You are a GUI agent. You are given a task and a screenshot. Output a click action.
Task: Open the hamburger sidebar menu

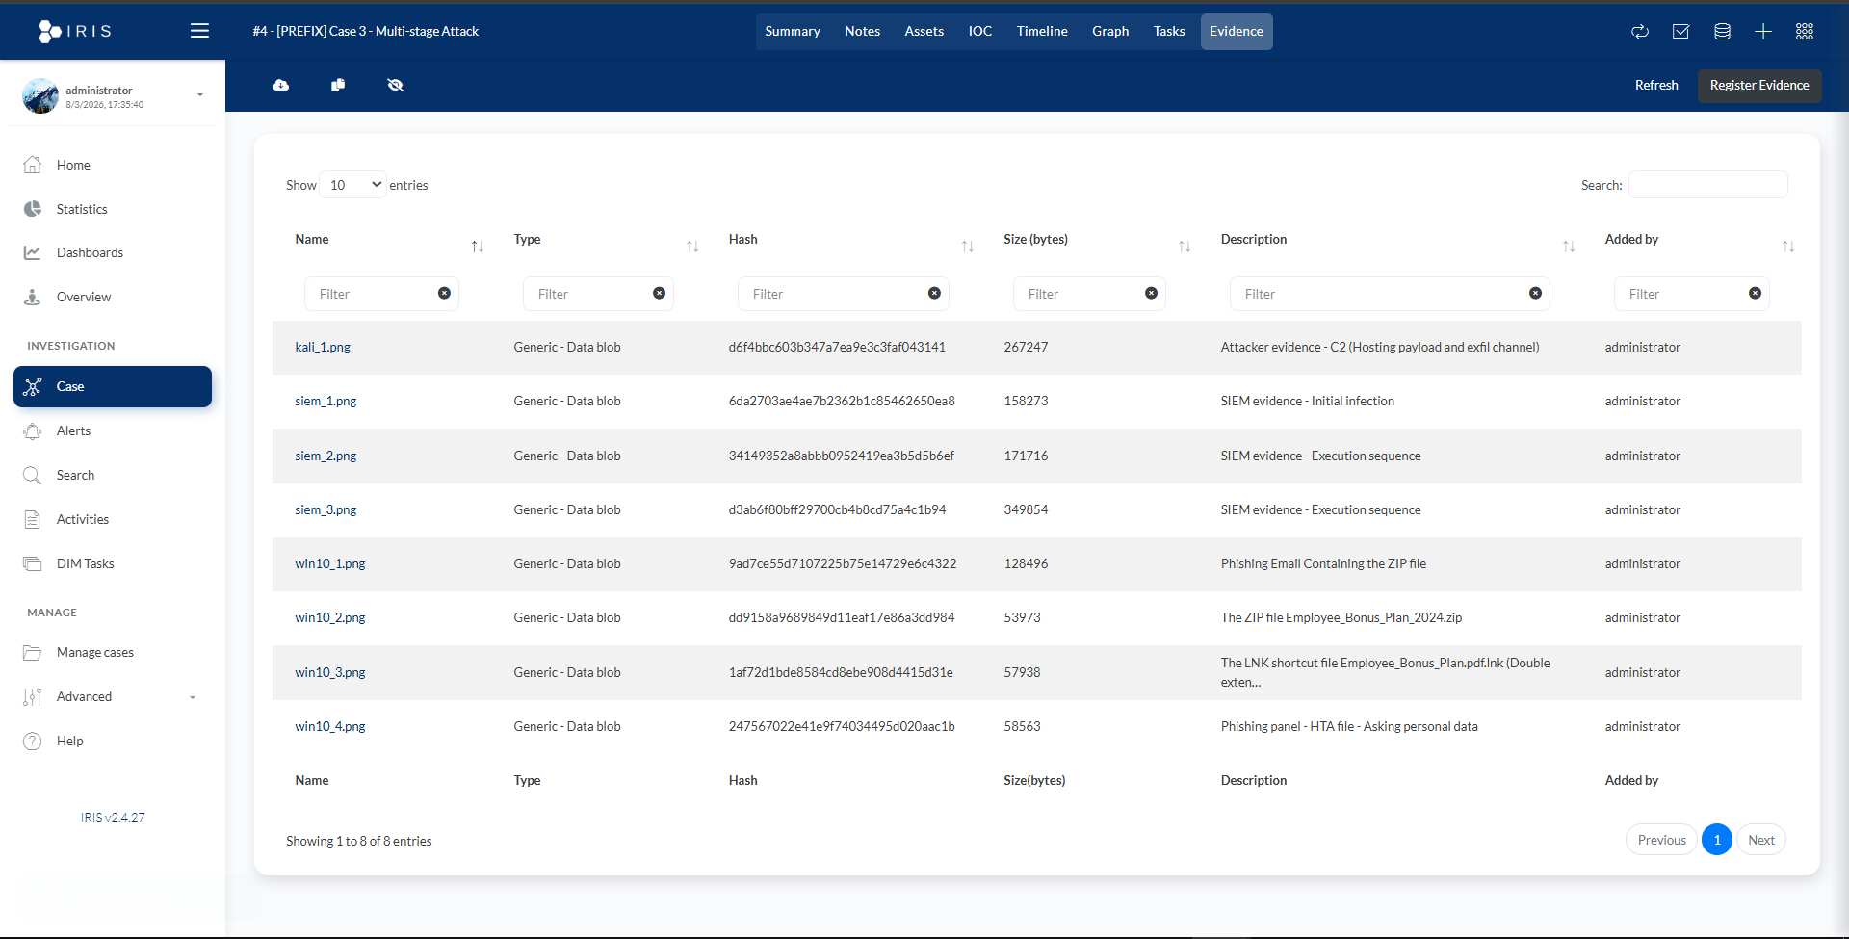tap(199, 31)
